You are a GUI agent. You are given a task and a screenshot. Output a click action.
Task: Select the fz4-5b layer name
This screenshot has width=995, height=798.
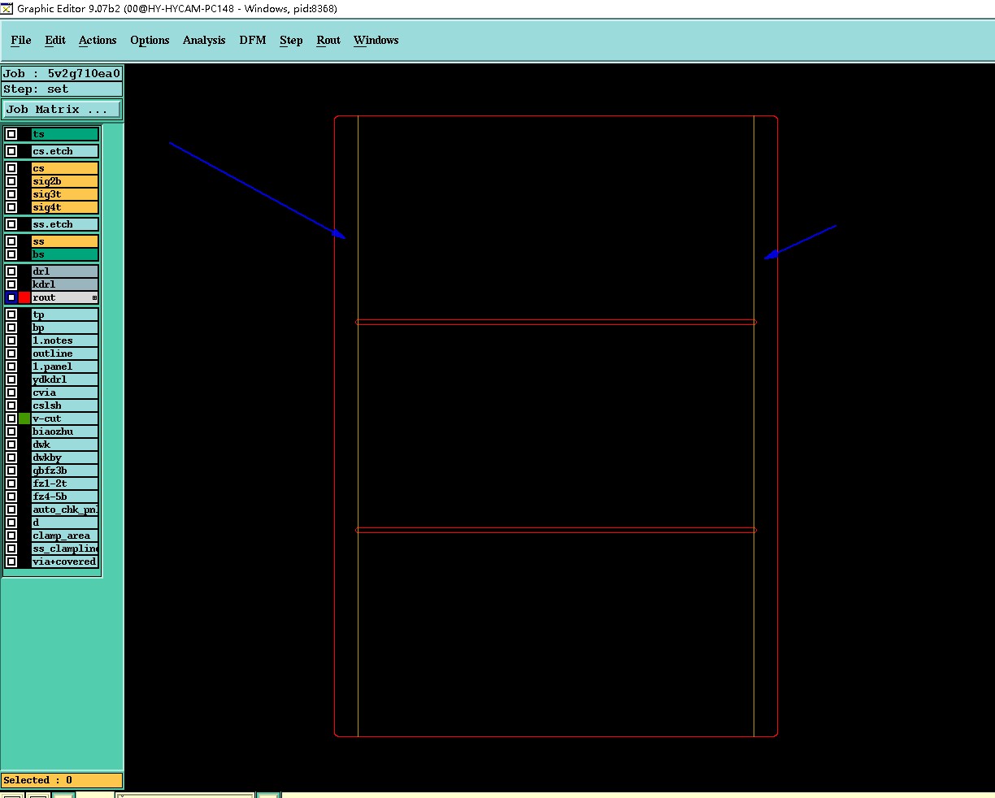[65, 497]
